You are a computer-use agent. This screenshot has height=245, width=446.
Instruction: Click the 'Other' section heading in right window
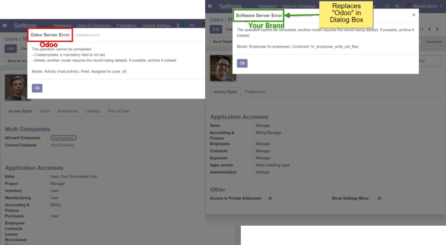(218, 189)
